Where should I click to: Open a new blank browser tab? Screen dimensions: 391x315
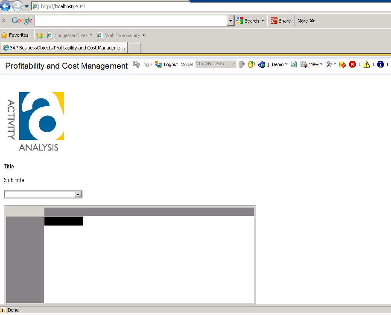coord(135,48)
